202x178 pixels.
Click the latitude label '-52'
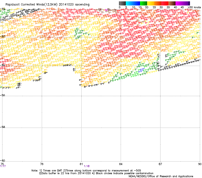[x=2, y=36]
